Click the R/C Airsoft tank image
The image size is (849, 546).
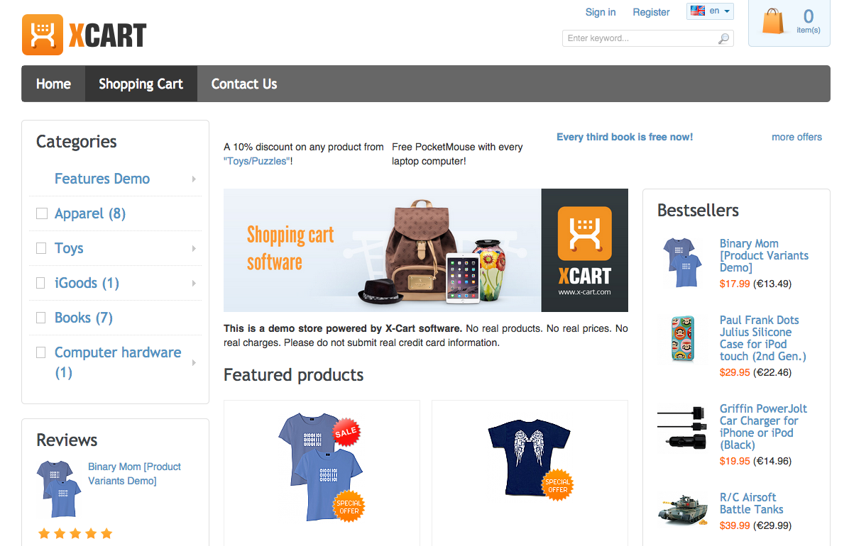681,510
